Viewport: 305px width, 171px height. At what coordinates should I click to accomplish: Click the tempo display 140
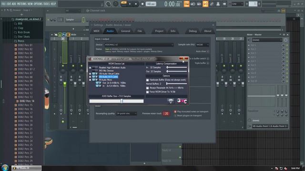[x=151, y=4]
